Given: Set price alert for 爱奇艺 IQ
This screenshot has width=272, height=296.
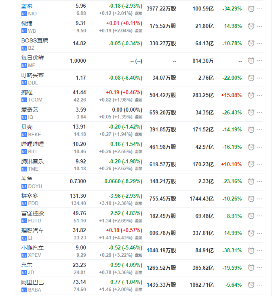Looking at the screenshot, I should pos(251,112).
